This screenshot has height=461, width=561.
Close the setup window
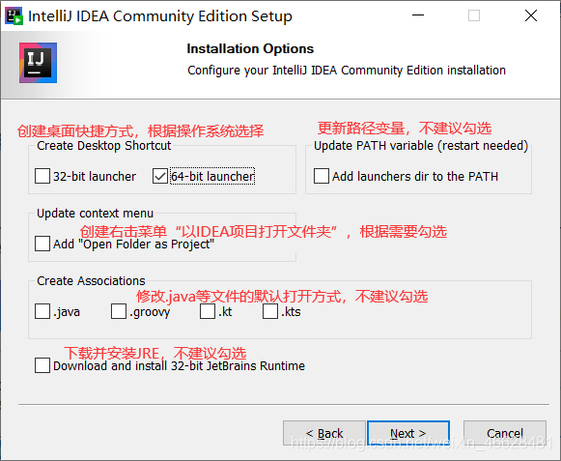point(531,15)
